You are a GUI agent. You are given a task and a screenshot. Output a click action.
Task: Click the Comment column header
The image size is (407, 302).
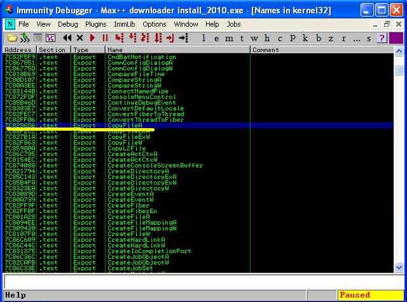pos(322,49)
